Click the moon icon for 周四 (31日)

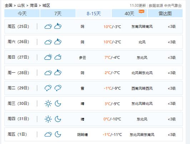pyautogui.click(x=58, y=119)
